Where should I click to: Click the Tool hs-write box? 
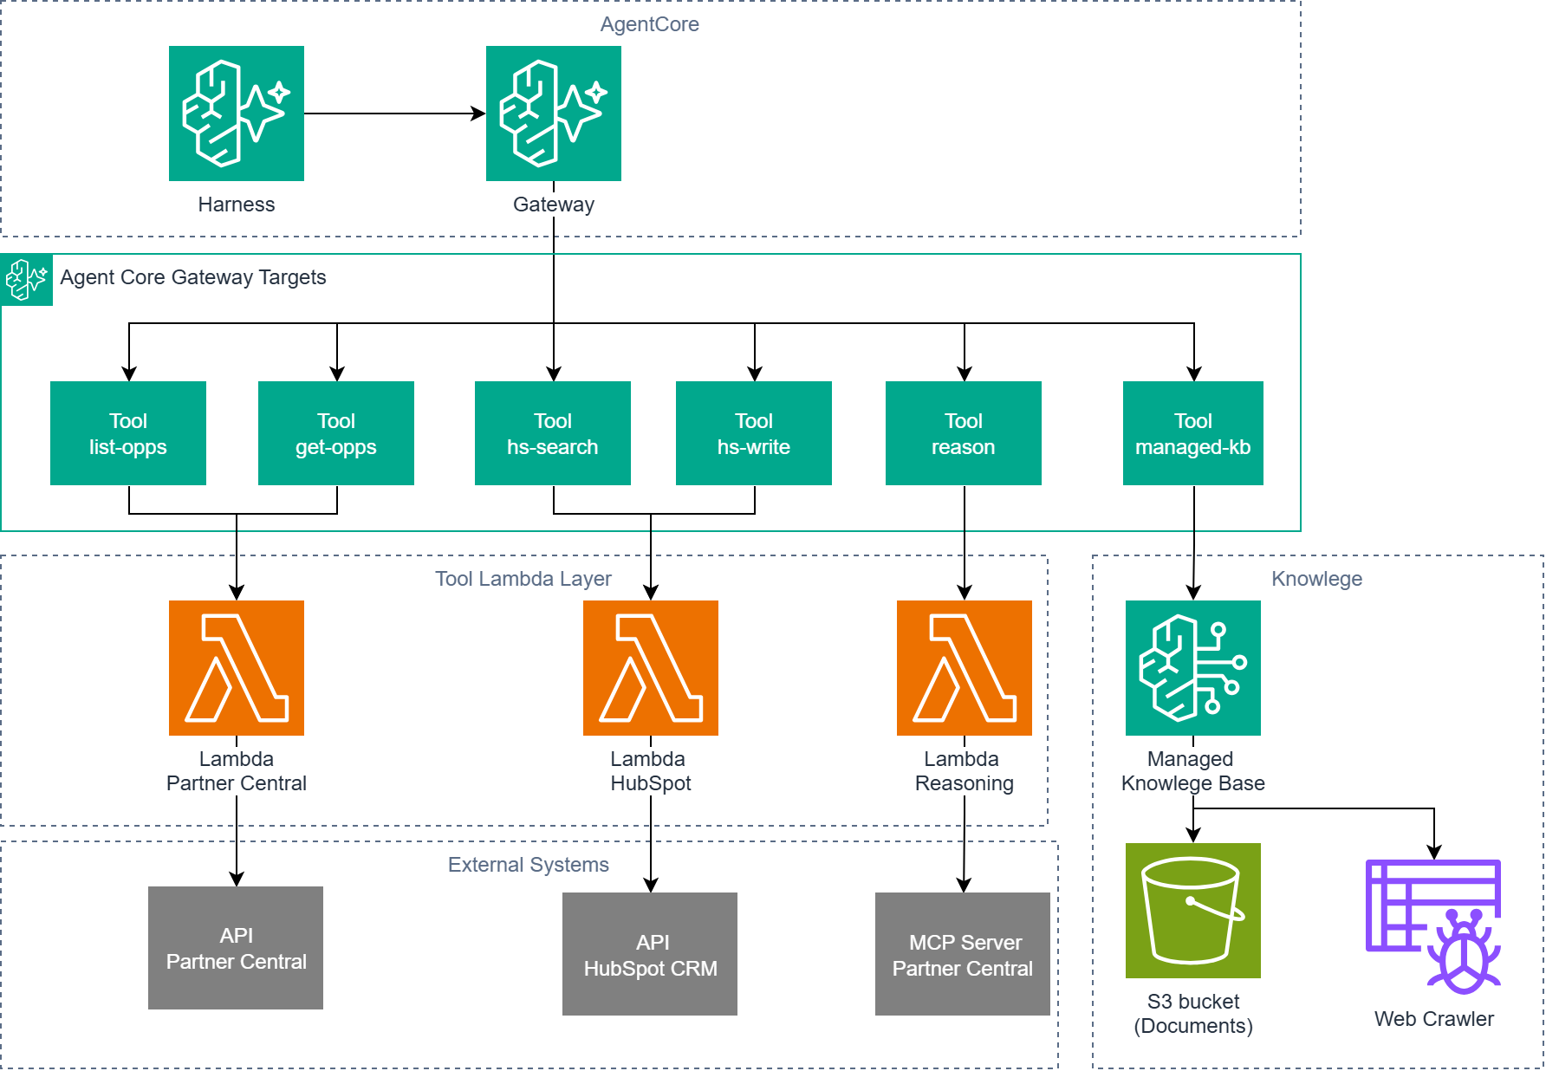[754, 433]
